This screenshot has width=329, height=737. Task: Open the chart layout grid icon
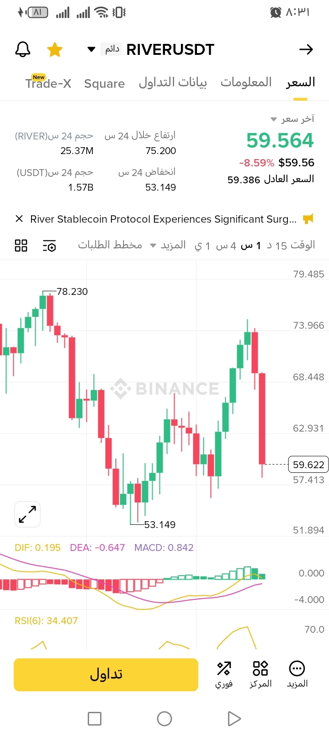point(21,246)
